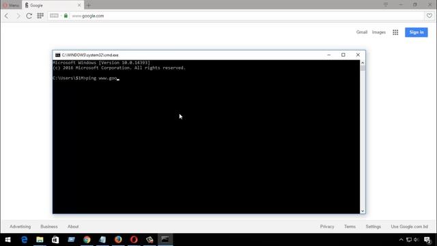Show hidden system tray icons
Viewport: 437px width, 246px height.
point(401,240)
